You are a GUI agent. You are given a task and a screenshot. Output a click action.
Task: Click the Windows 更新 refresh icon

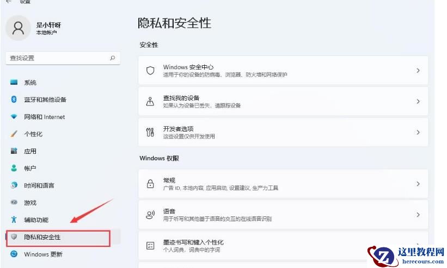14,254
